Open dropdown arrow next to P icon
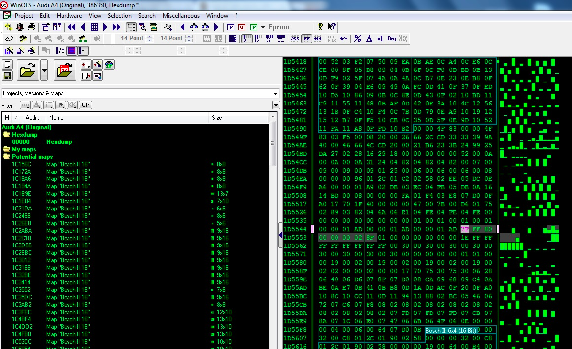This screenshot has height=349, width=572. click(263, 27)
